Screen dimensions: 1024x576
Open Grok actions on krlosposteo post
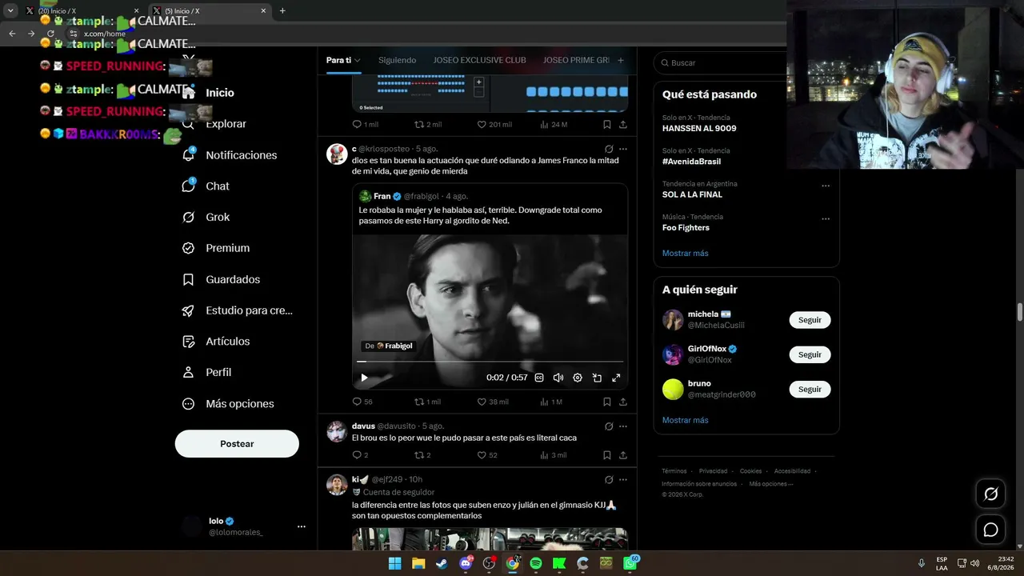[609, 149]
